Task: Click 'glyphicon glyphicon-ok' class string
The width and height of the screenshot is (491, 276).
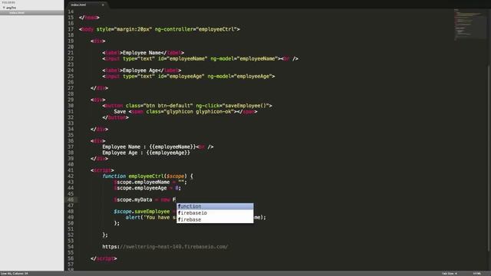Action: (x=199, y=112)
